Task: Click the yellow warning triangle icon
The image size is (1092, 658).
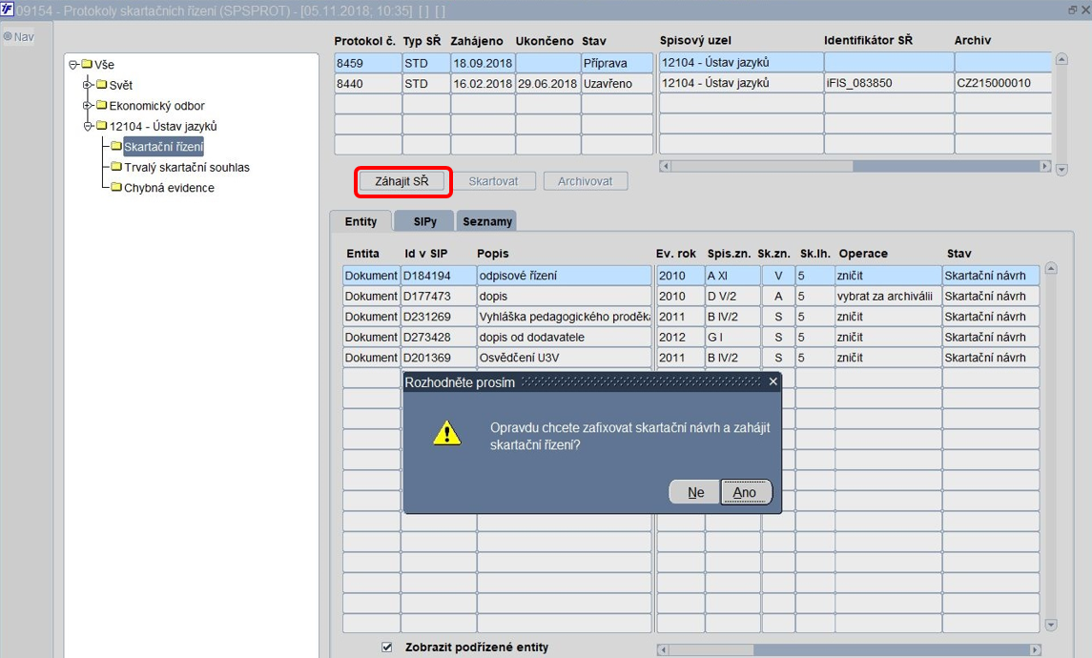Action: 446,432
